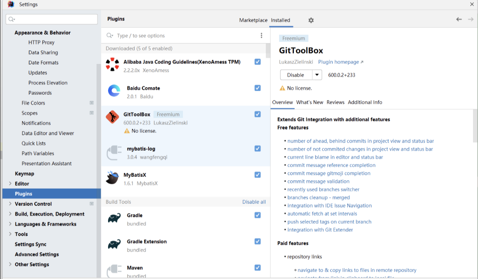Select the Baidu Comate plugin icon
Viewport: 478px width, 279px height.
[x=114, y=91]
